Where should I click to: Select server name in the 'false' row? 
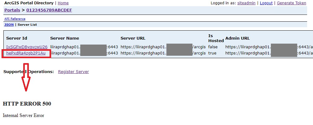pos(84,47)
